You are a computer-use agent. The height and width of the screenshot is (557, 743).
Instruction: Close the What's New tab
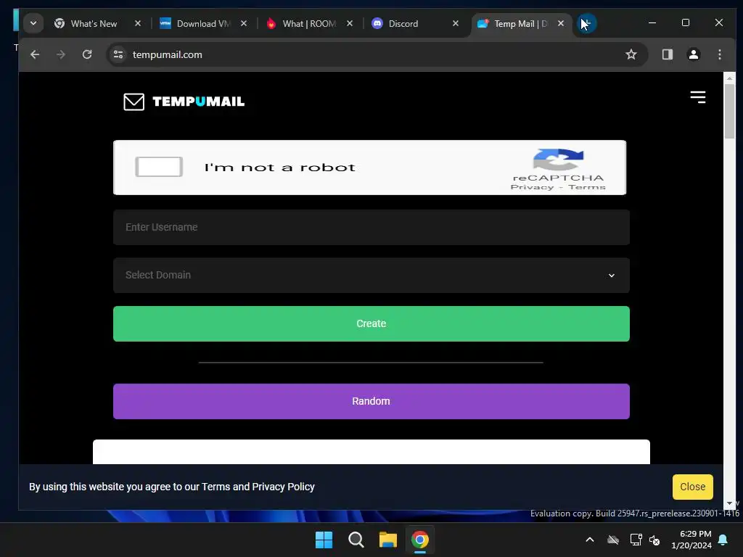tap(138, 23)
